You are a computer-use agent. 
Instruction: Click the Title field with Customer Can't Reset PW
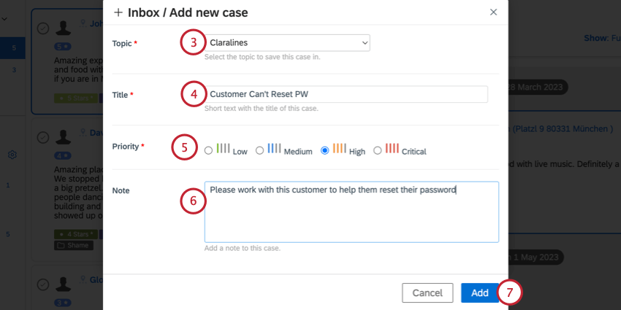[x=346, y=95]
